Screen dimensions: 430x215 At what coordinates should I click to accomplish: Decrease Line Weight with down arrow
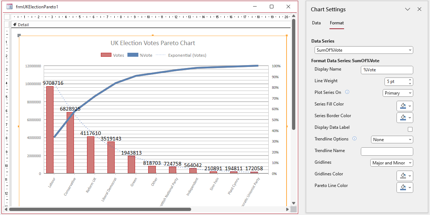[x=410, y=83]
